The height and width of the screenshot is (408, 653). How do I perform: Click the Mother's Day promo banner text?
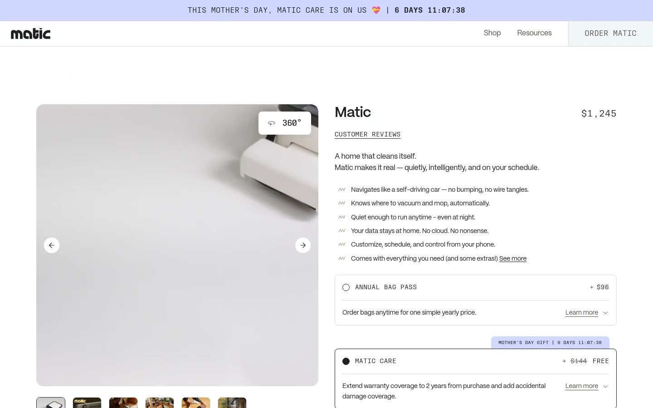(x=326, y=10)
